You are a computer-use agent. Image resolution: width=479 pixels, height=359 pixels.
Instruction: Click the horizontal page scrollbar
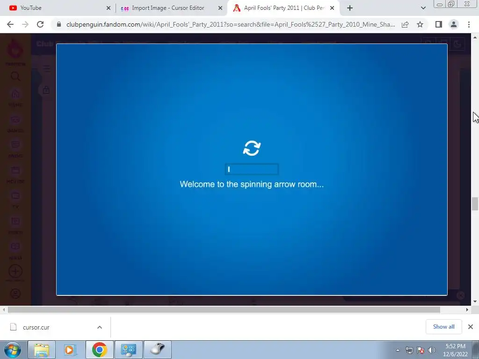[224, 310]
